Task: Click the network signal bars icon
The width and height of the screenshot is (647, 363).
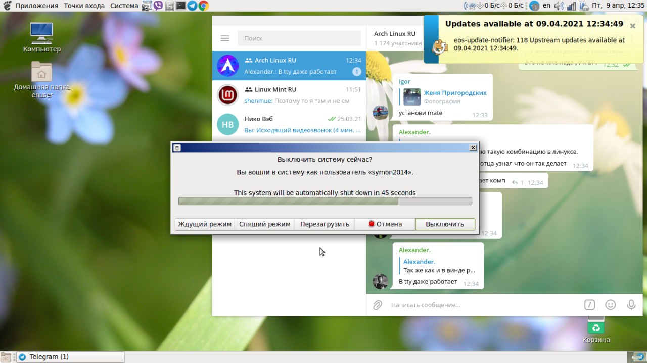Action: pos(572,6)
